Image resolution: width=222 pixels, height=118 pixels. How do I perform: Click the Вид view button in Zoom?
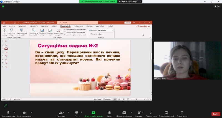point(217,6)
